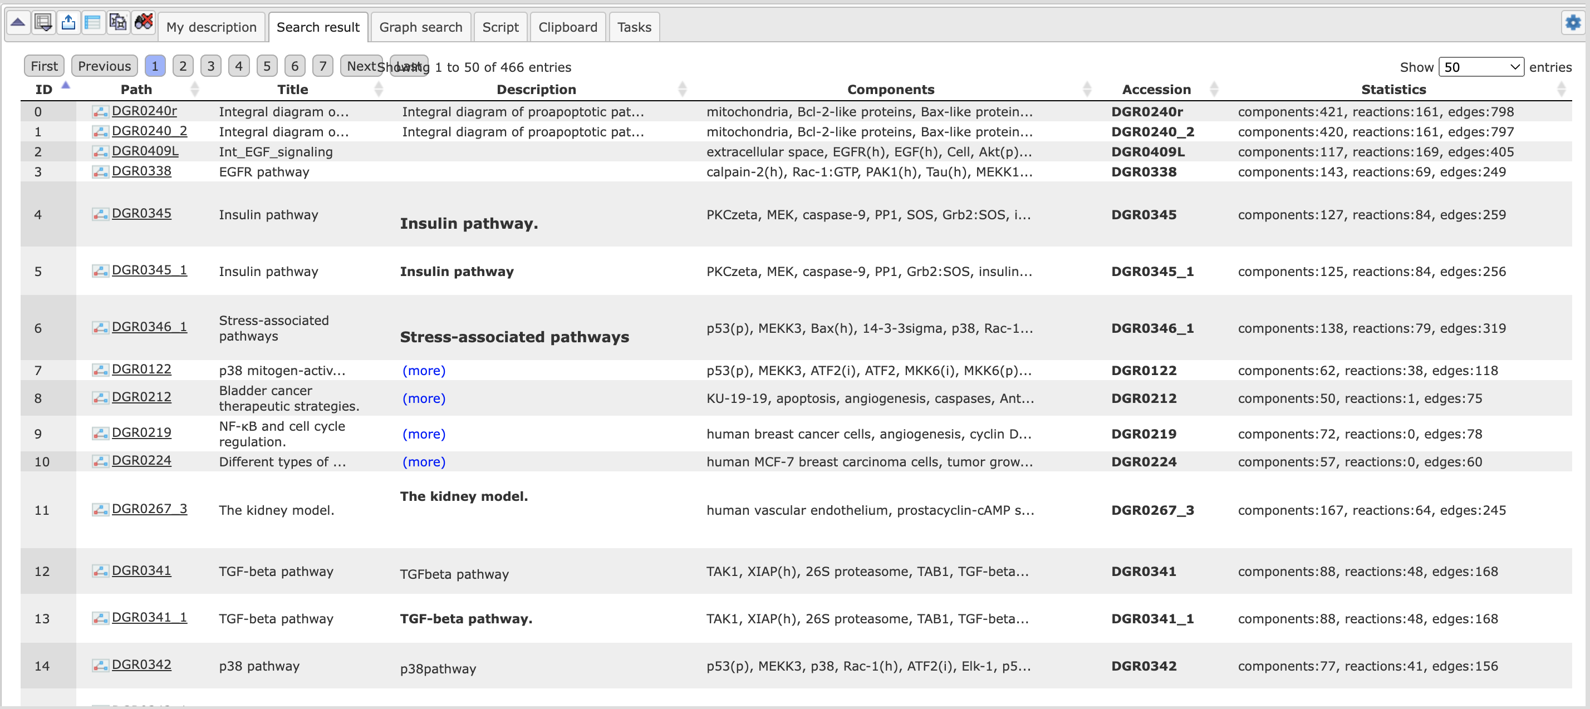
Task: Click the diagram icon beside DGR0338
Action: coord(100,171)
